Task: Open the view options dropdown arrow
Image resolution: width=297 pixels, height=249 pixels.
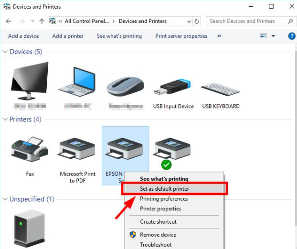Action: point(274,36)
